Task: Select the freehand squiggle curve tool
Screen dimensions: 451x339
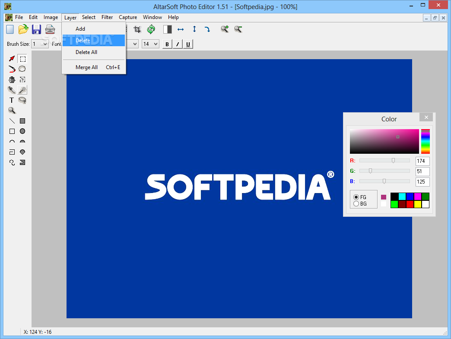Action: (x=12, y=162)
